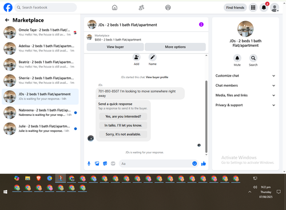Screen dimensions: 286x210
Task: Record a voice clip with microphone icon
Action: click(89, 164)
